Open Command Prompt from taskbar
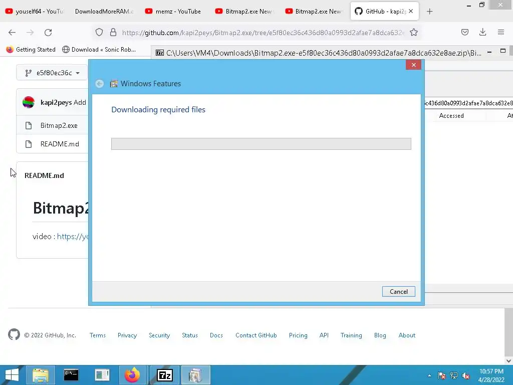 71,375
